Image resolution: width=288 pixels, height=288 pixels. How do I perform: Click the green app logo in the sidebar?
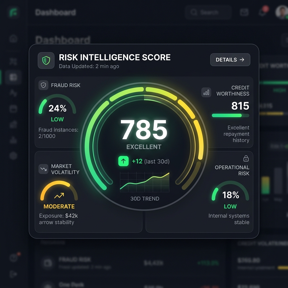pos(13,12)
